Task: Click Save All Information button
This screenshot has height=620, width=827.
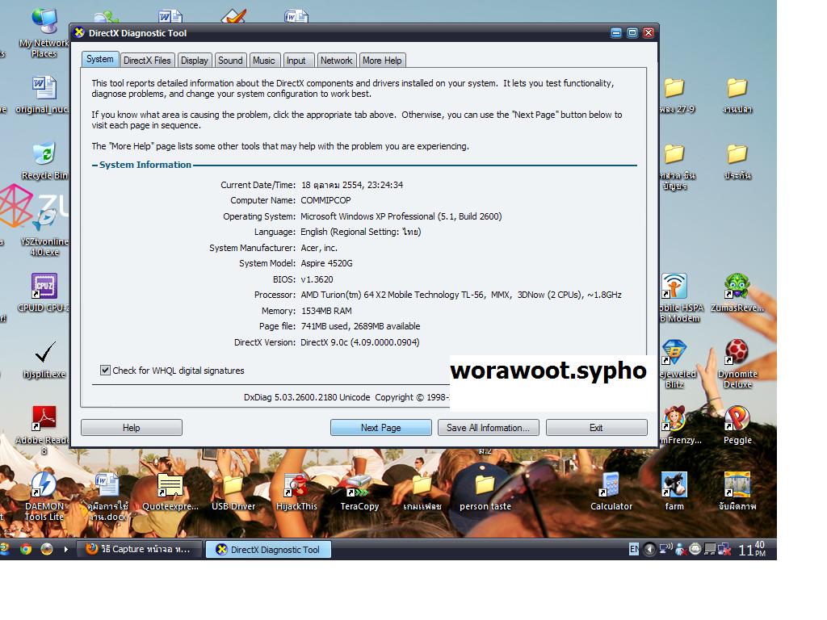Action: click(488, 428)
